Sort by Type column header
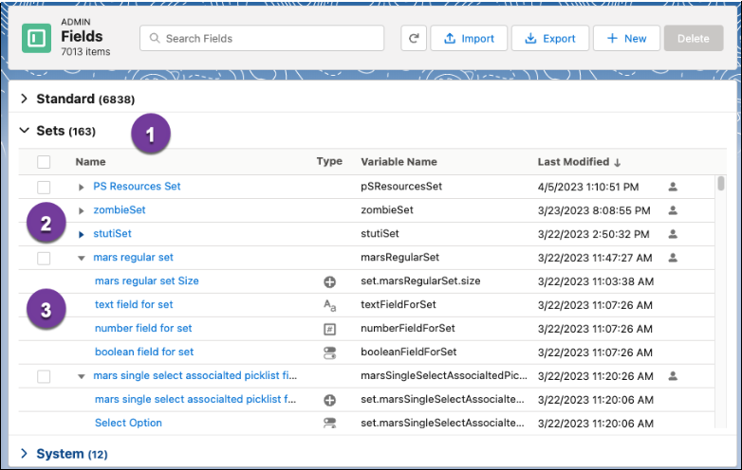The width and height of the screenshot is (742, 470). (329, 161)
